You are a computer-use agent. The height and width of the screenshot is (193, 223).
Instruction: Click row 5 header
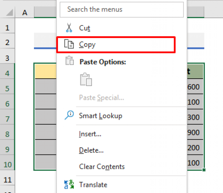coord(7,89)
